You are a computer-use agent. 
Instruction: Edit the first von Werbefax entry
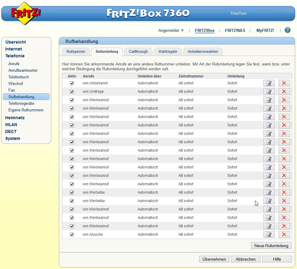coord(269,192)
